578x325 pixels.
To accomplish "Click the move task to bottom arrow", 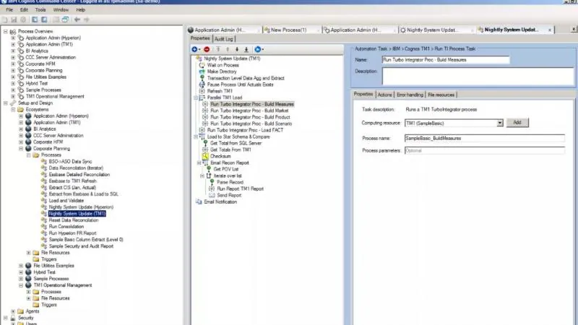I will (246, 49).
